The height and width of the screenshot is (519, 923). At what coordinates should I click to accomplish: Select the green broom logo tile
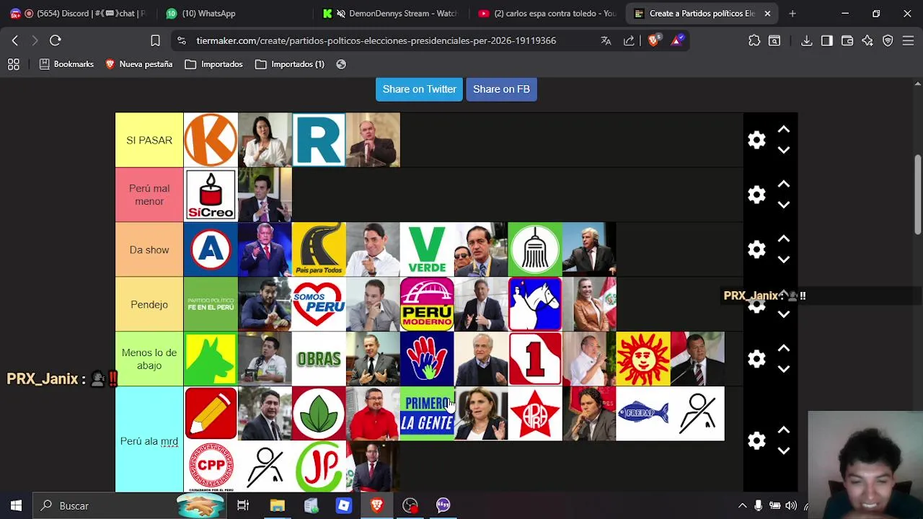coord(535,249)
